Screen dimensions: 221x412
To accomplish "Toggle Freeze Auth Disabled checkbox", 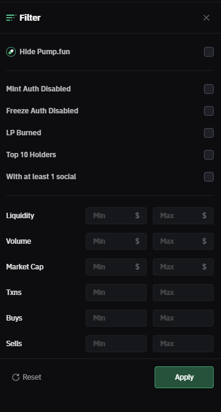I will pyautogui.click(x=209, y=111).
